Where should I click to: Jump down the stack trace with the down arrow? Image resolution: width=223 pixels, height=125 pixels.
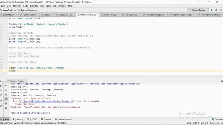[6, 90]
